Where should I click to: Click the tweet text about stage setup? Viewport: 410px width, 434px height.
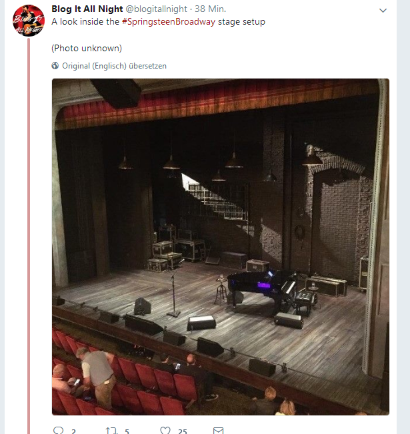[x=158, y=22]
